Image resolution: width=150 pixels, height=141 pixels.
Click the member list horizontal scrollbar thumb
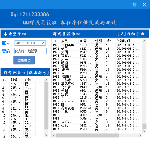pos(88,135)
